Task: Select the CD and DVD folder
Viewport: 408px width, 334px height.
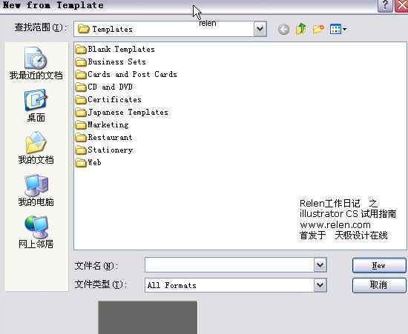Action: pos(104,87)
